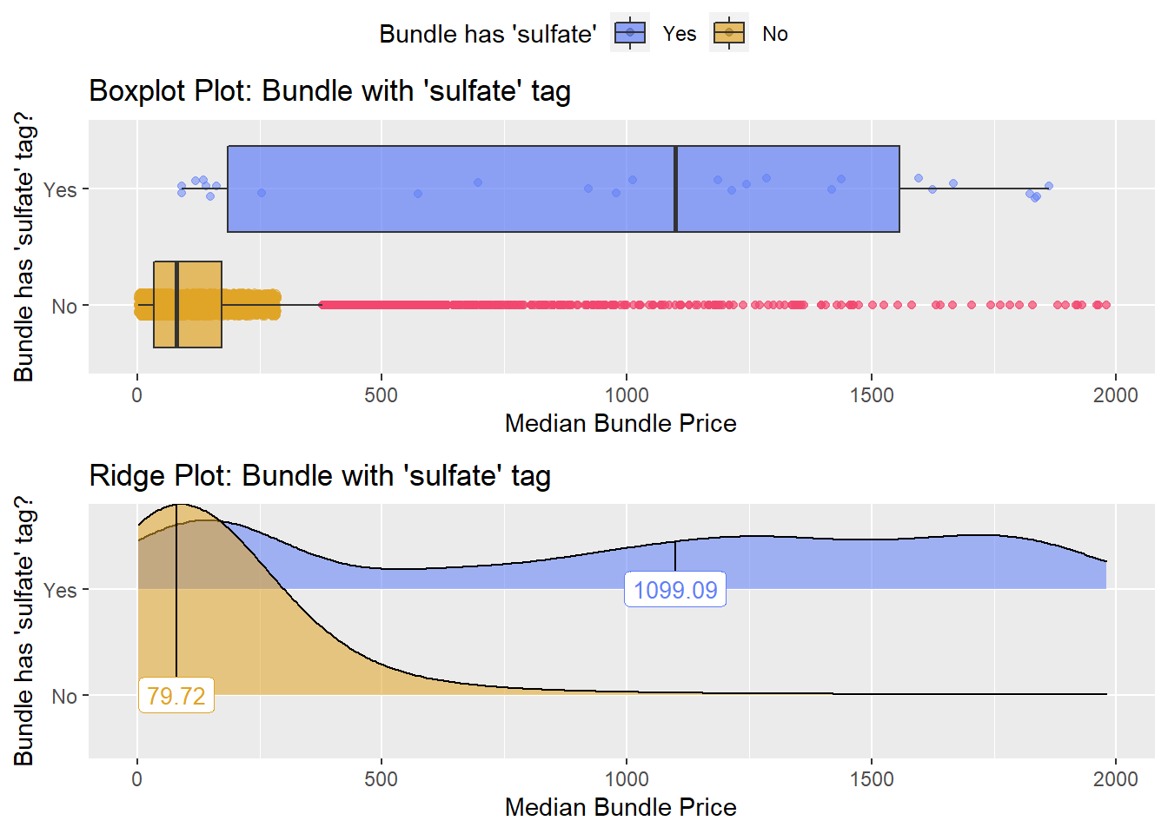The height and width of the screenshot is (834, 1168).
Task: Select the 79.72 median label
Action: click(x=176, y=696)
